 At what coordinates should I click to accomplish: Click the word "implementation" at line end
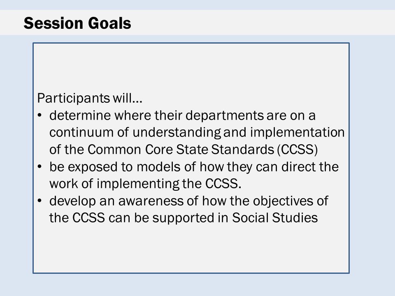point(297,133)
